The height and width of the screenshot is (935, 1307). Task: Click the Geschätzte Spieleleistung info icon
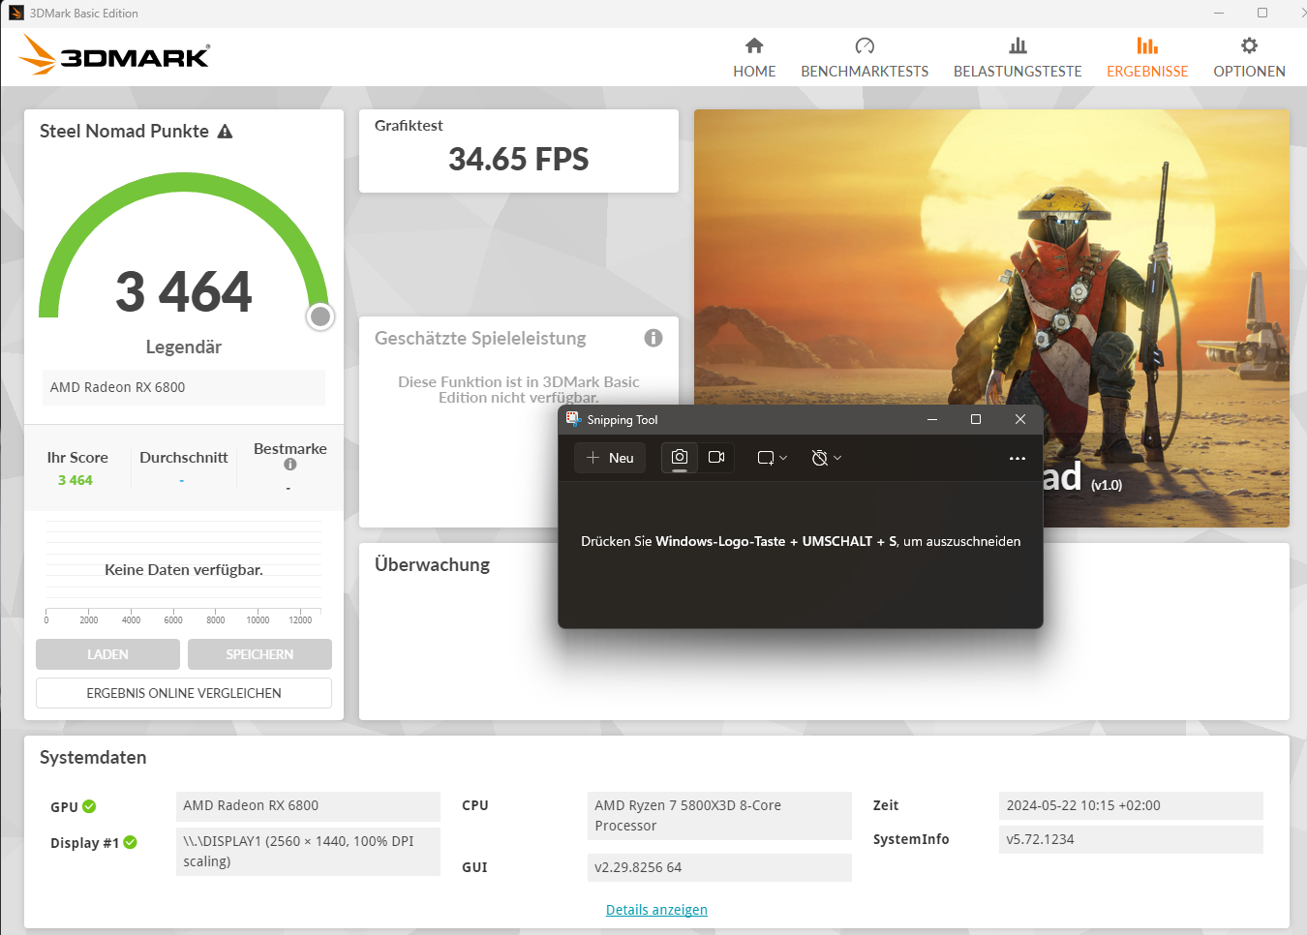click(x=653, y=338)
